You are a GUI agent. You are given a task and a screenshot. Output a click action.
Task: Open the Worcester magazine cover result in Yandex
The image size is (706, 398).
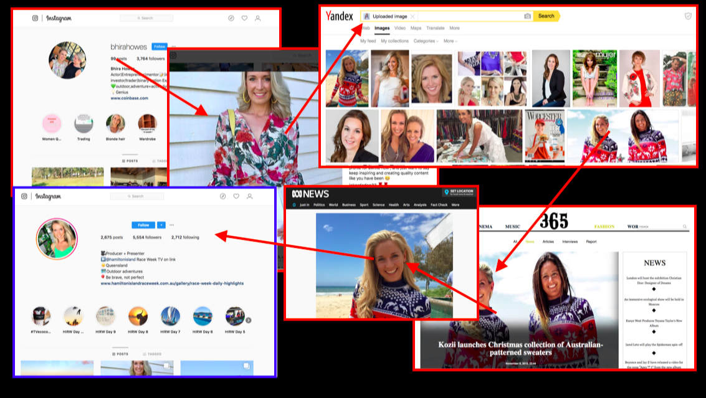(x=545, y=136)
